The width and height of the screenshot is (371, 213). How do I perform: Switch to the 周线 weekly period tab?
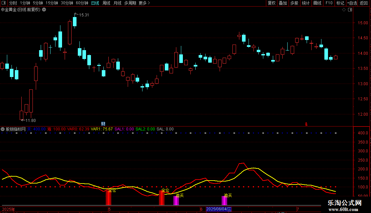(106, 3)
